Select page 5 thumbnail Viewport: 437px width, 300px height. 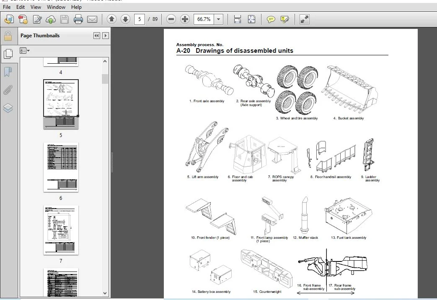click(61, 104)
